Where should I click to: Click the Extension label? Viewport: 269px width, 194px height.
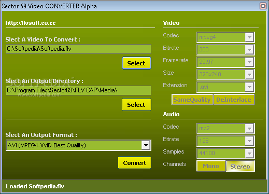175,85
